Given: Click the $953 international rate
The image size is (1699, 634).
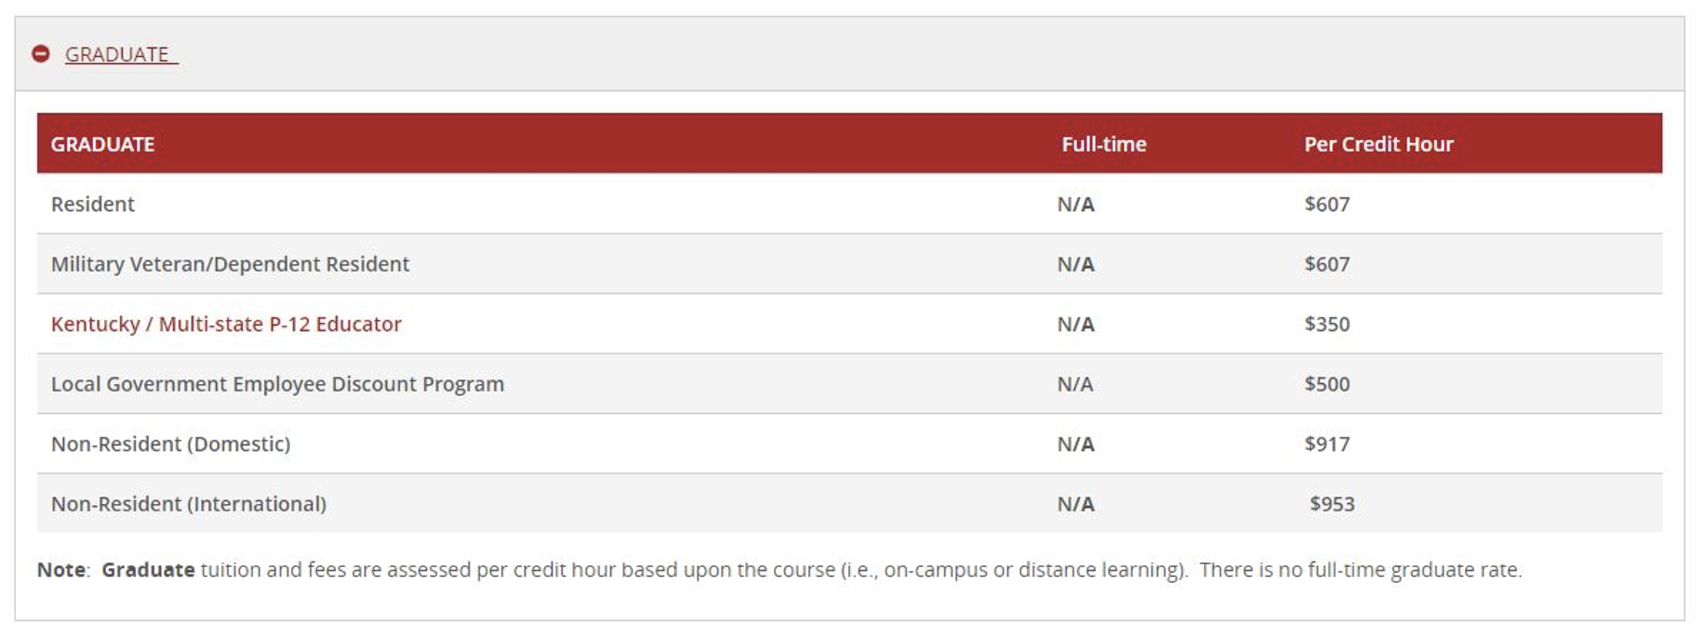Looking at the screenshot, I should tap(1331, 503).
